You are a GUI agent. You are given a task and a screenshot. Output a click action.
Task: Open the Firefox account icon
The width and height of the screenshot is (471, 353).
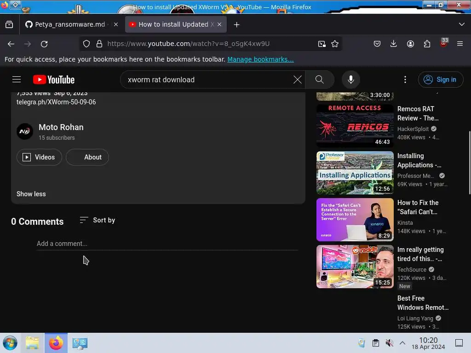[410, 44]
